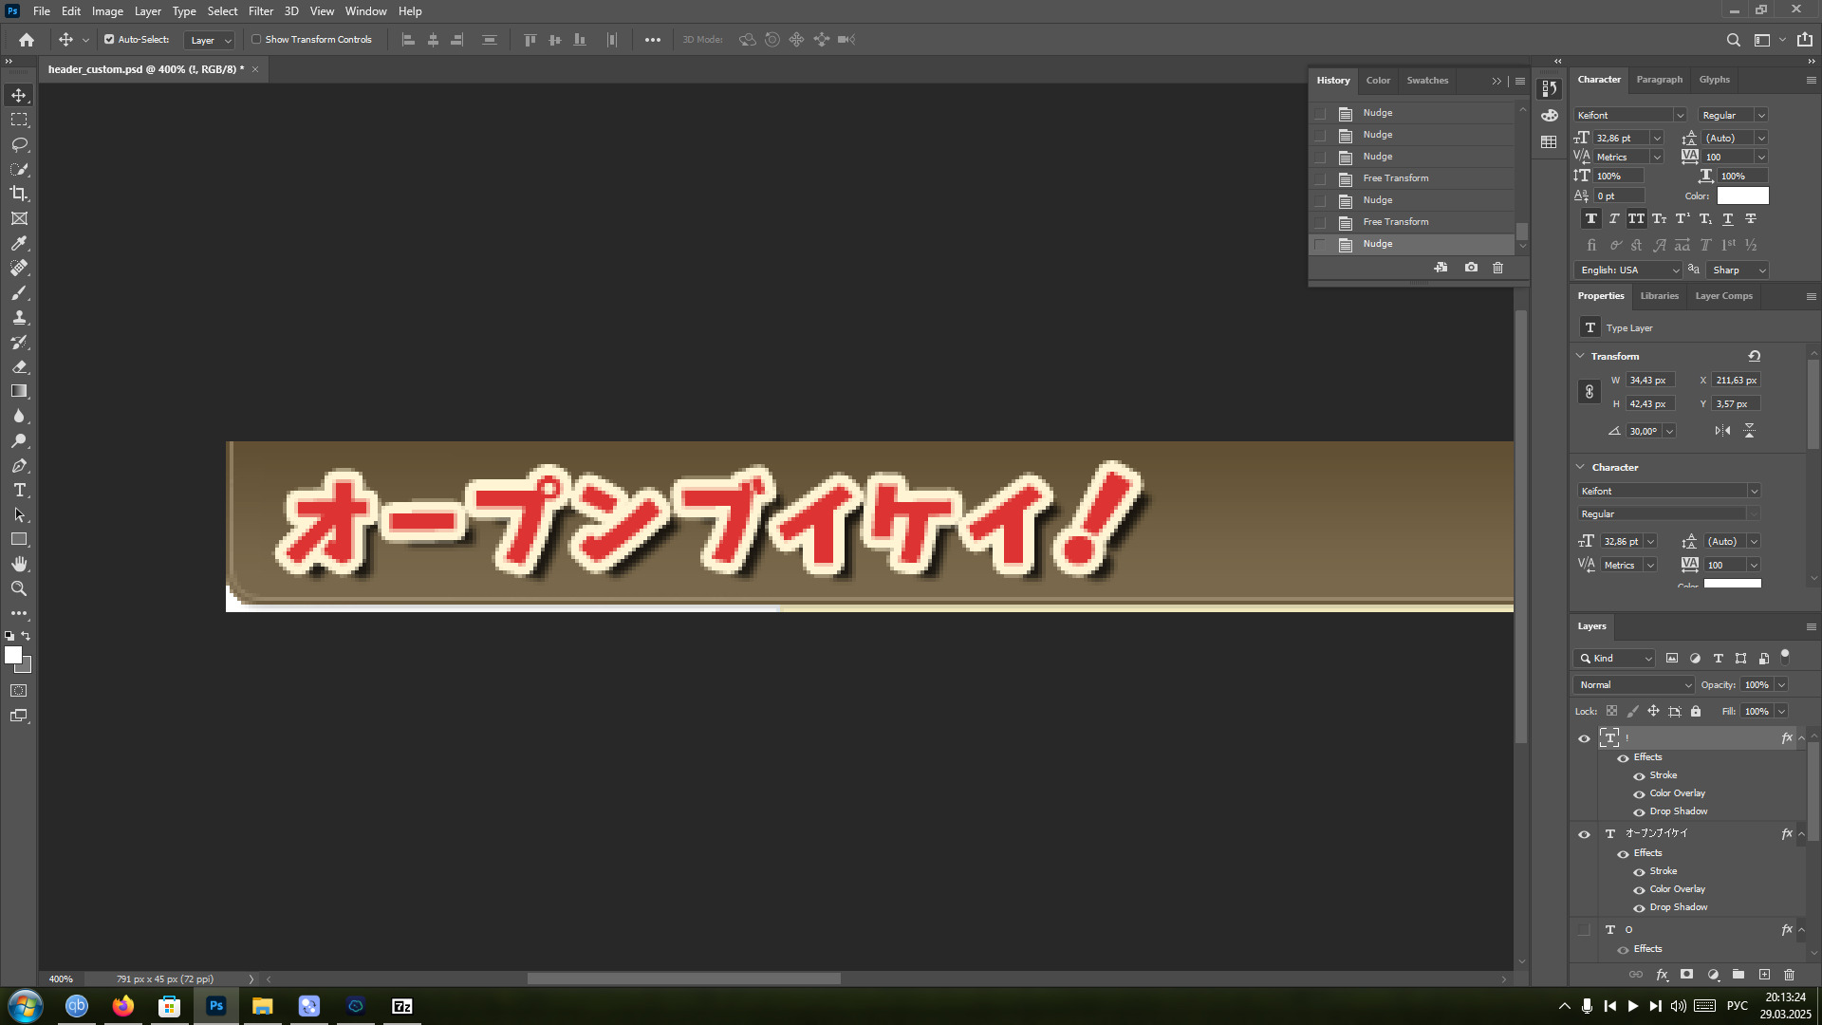
Task: Open the Normal blend mode dropdown
Action: tap(1634, 685)
